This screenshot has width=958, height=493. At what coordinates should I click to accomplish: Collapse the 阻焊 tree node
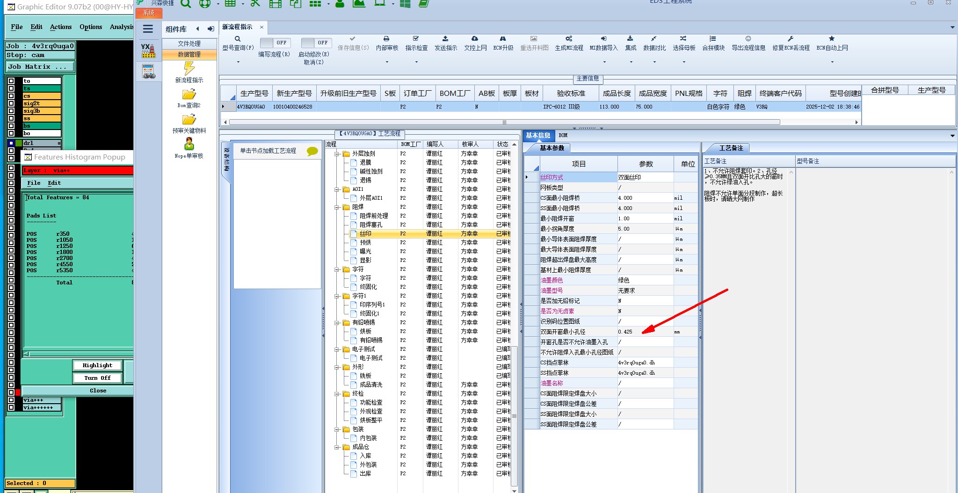[337, 207]
